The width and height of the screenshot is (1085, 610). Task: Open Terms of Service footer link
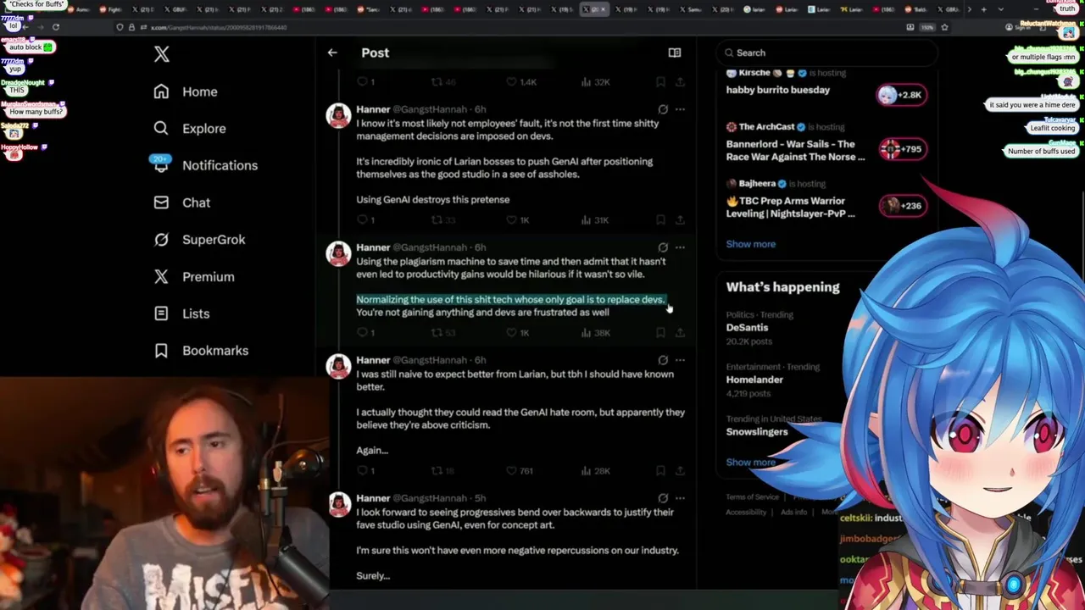pos(752,497)
